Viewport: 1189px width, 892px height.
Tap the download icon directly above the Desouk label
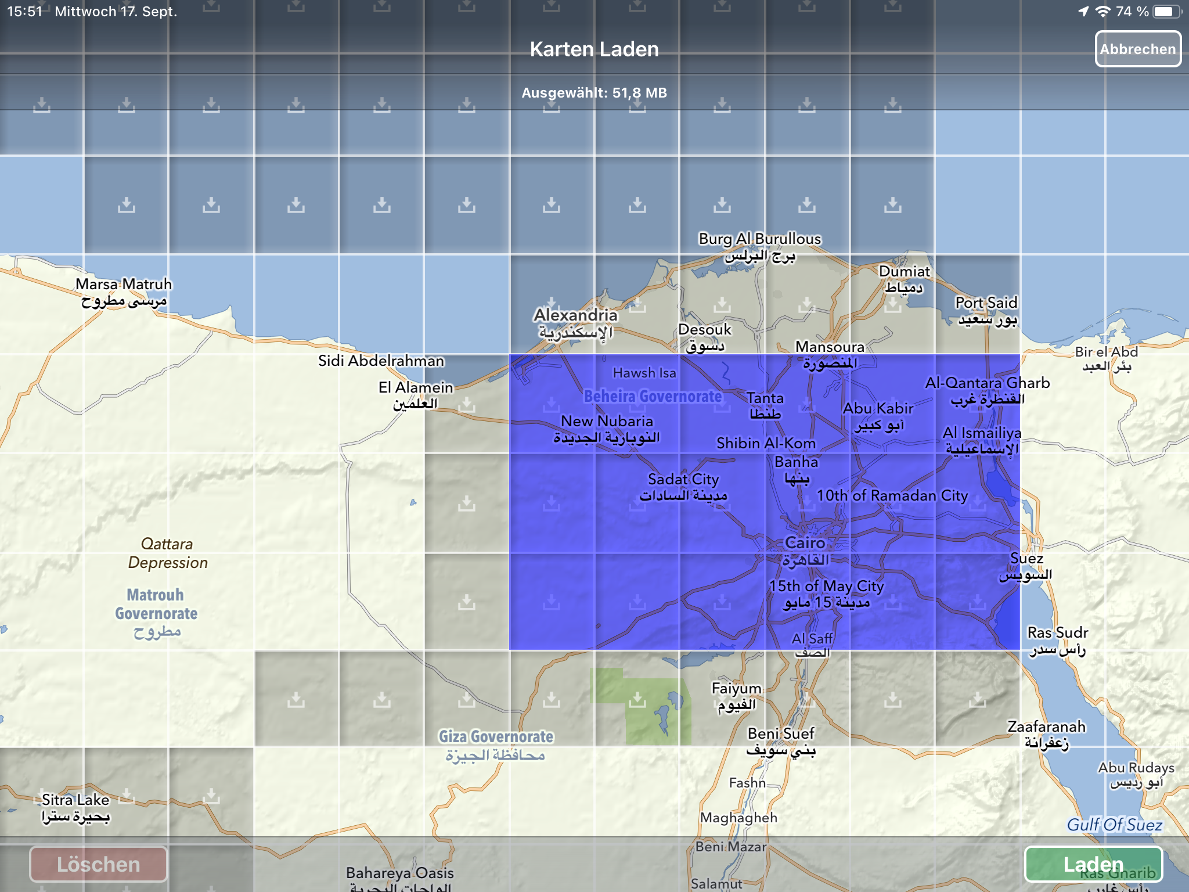click(x=722, y=304)
